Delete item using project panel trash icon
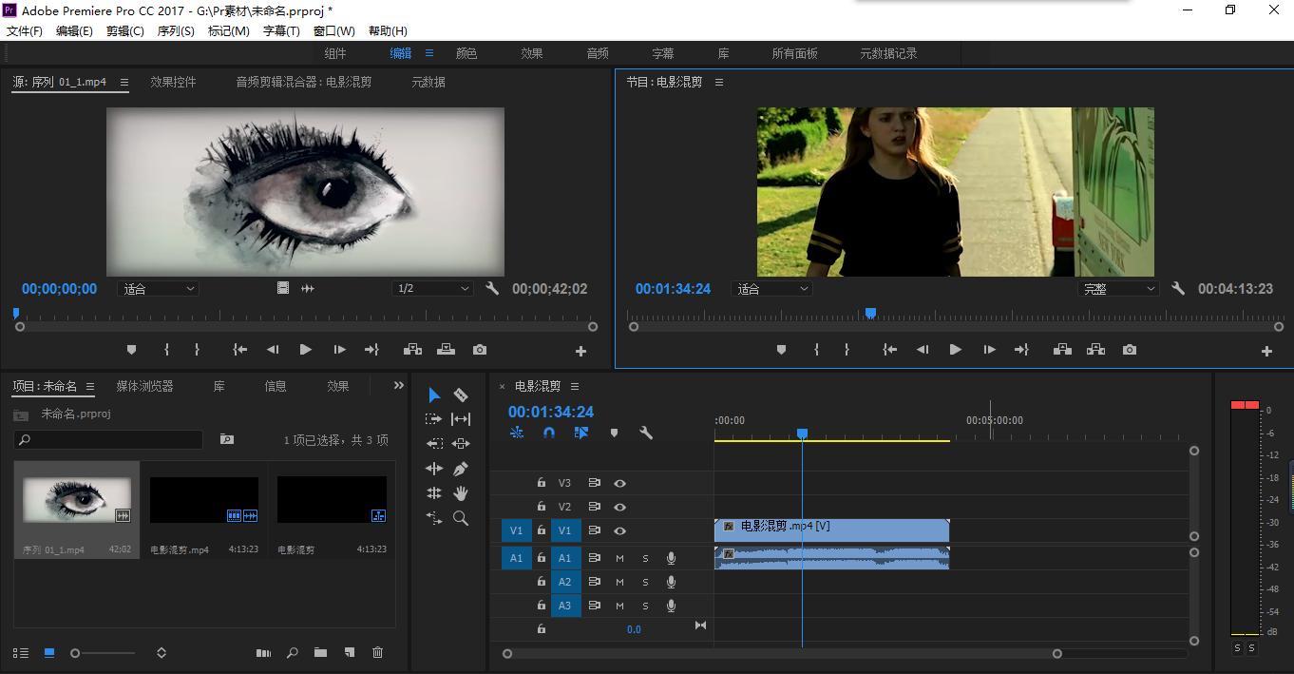The width and height of the screenshot is (1294, 674). click(x=377, y=652)
